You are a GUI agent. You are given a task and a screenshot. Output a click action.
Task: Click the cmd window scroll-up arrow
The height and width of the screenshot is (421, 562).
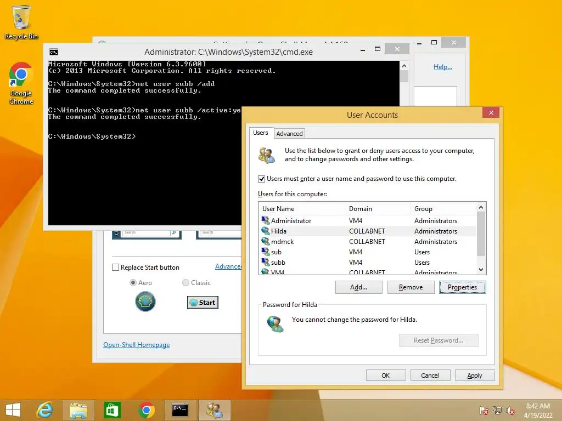click(404, 66)
